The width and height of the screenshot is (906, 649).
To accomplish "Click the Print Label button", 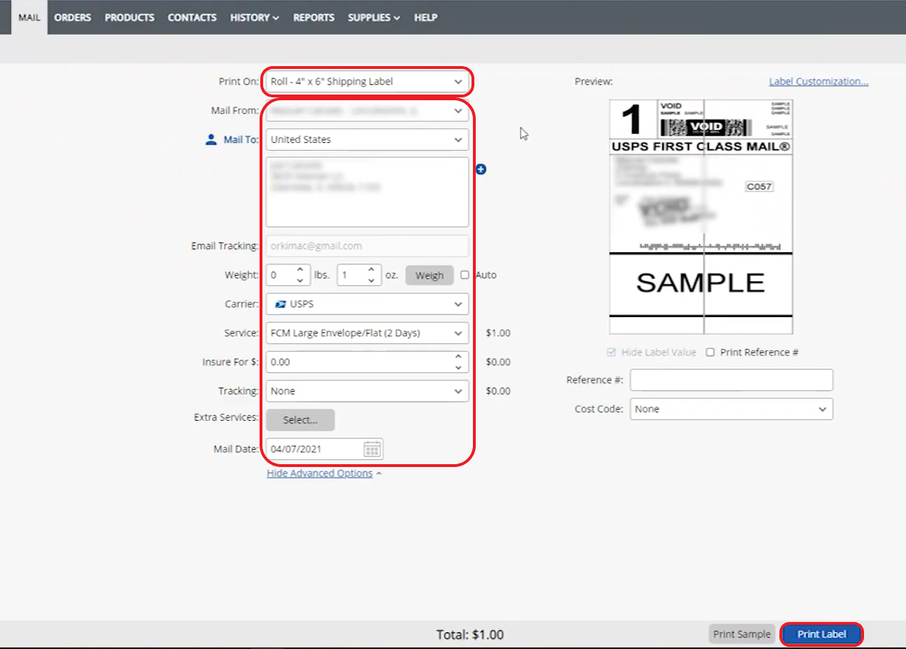I will 821,634.
